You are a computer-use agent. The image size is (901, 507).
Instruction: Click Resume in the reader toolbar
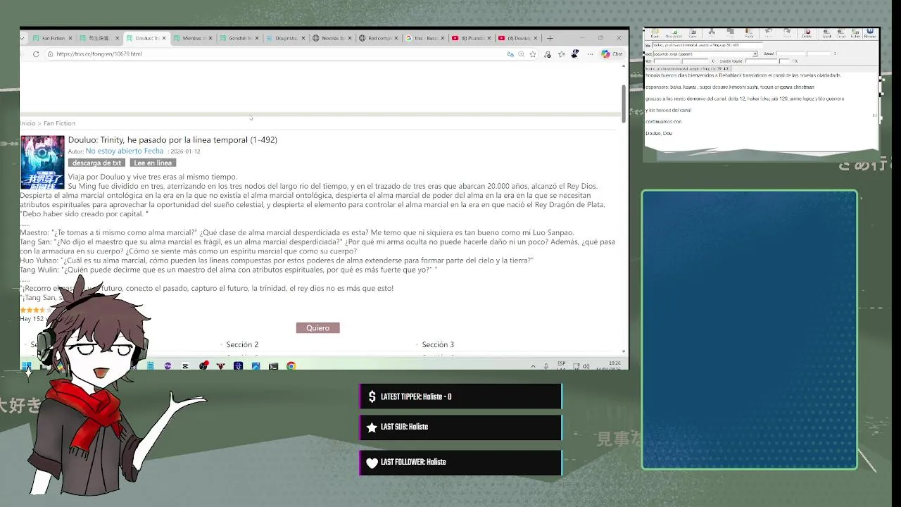tap(870, 33)
